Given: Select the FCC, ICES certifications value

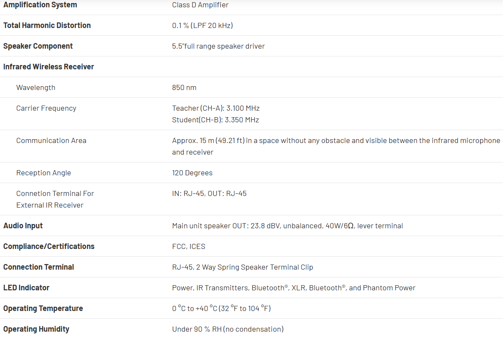Looking at the screenshot, I should (x=189, y=246).
